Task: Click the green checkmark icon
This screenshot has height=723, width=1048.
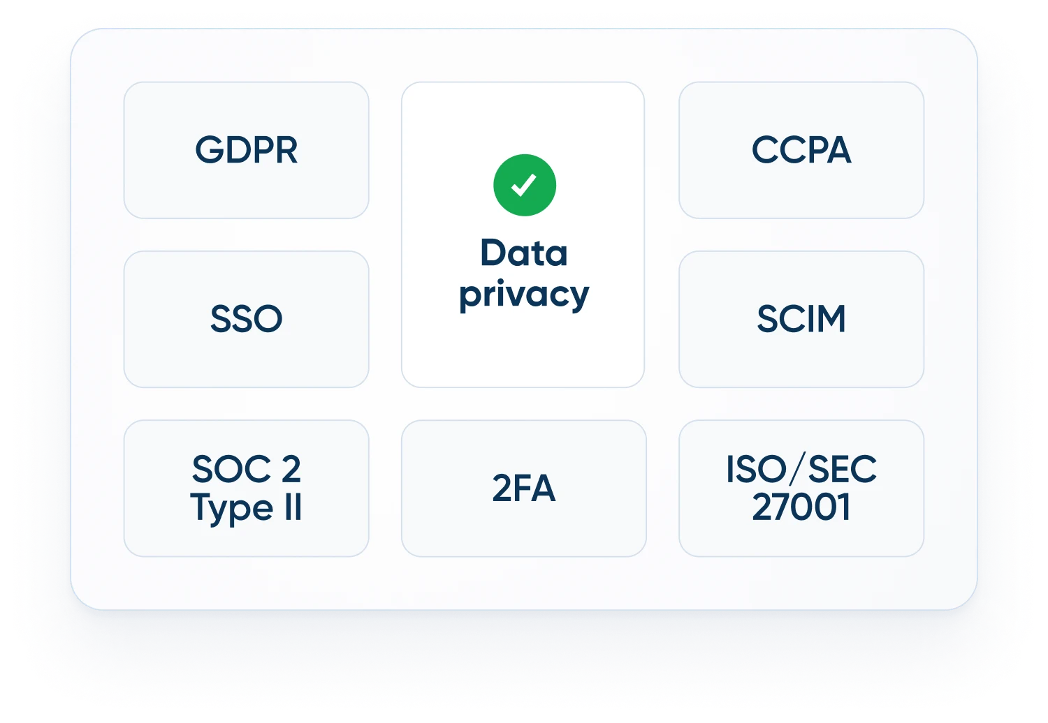Action: [525, 185]
